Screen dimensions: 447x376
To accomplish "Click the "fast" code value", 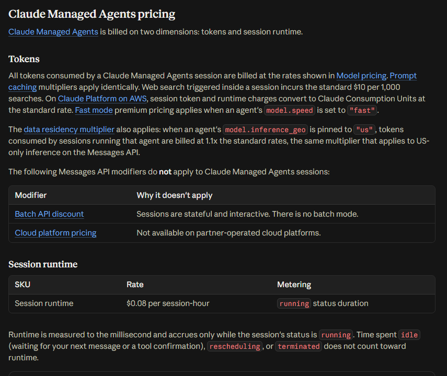I will coord(362,110).
